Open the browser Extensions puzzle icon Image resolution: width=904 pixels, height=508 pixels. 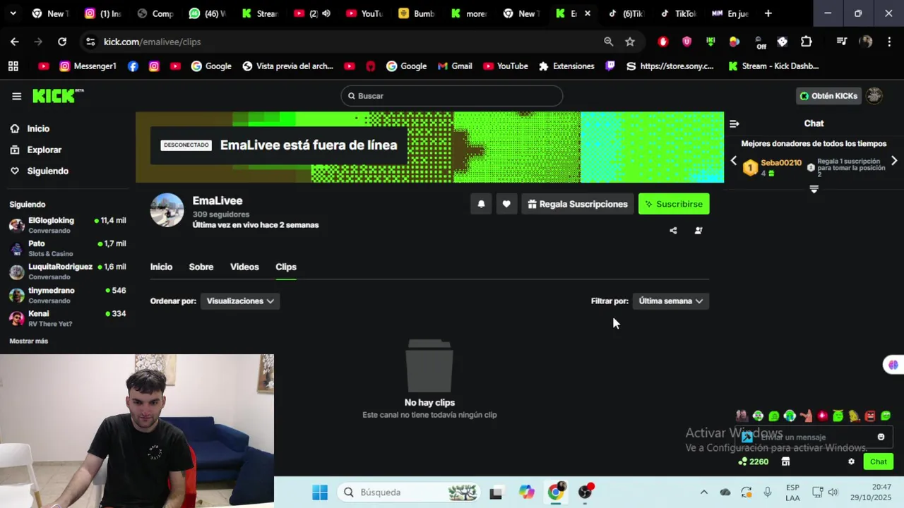pos(807,42)
